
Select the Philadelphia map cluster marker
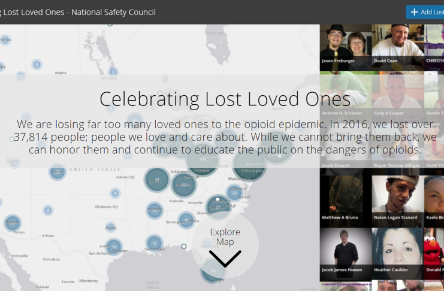coord(249,165)
